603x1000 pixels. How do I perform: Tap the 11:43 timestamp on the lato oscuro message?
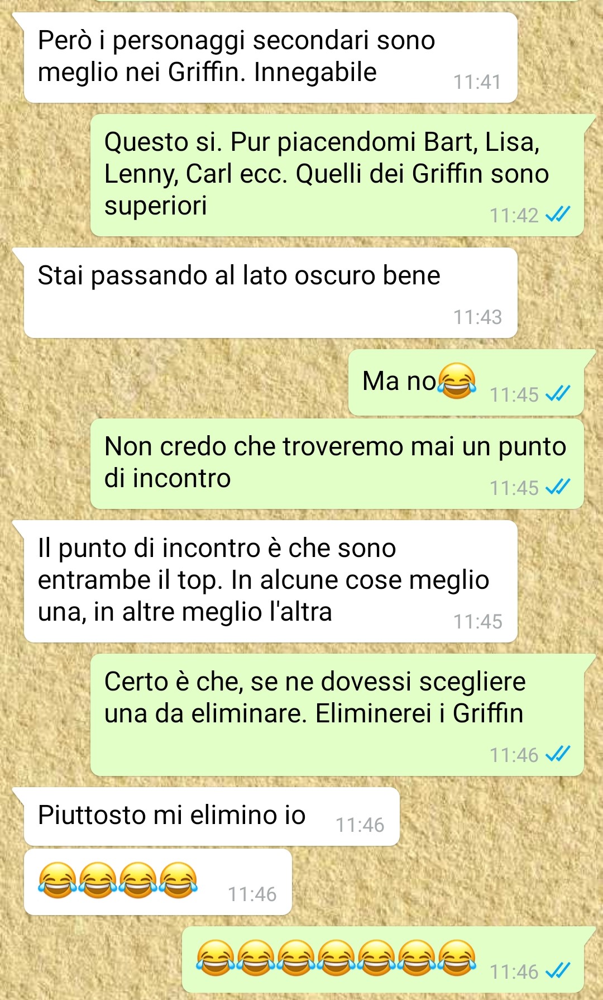coord(477,317)
